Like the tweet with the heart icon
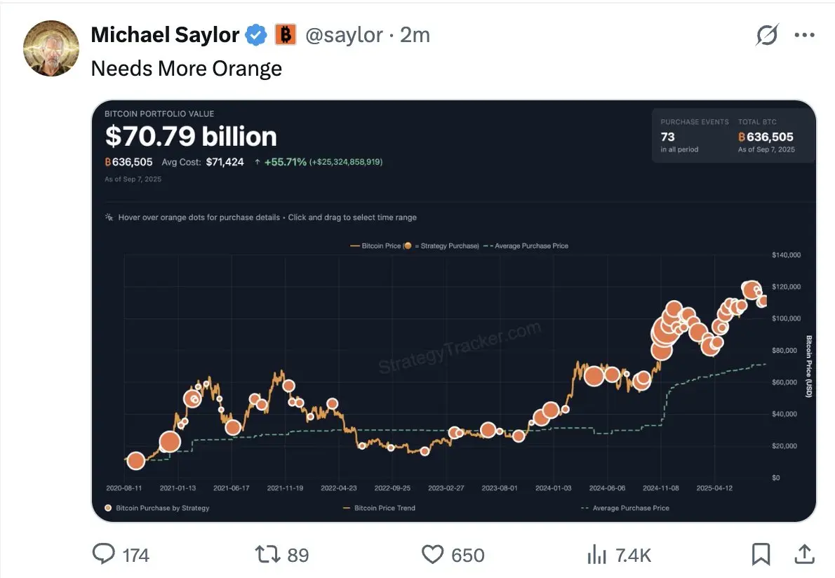 click(432, 555)
